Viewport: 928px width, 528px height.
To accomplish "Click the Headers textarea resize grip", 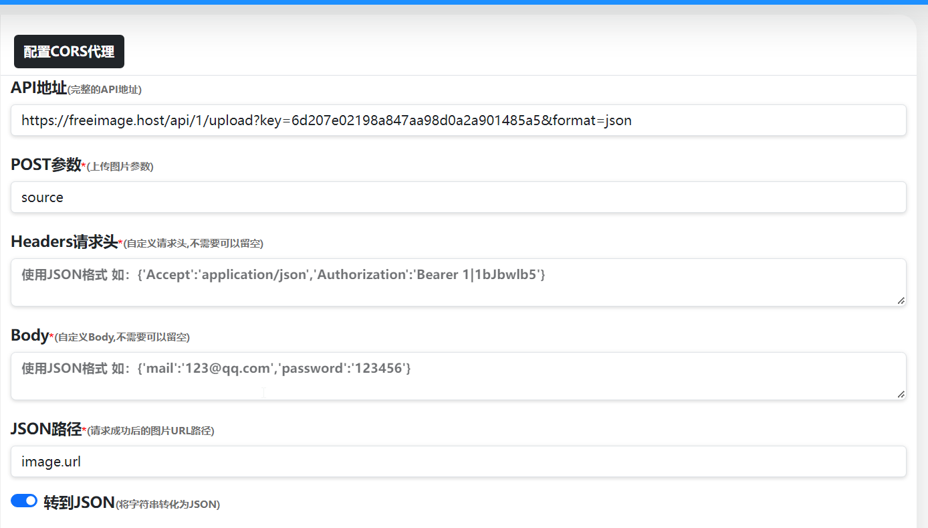I will coord(901,301).
